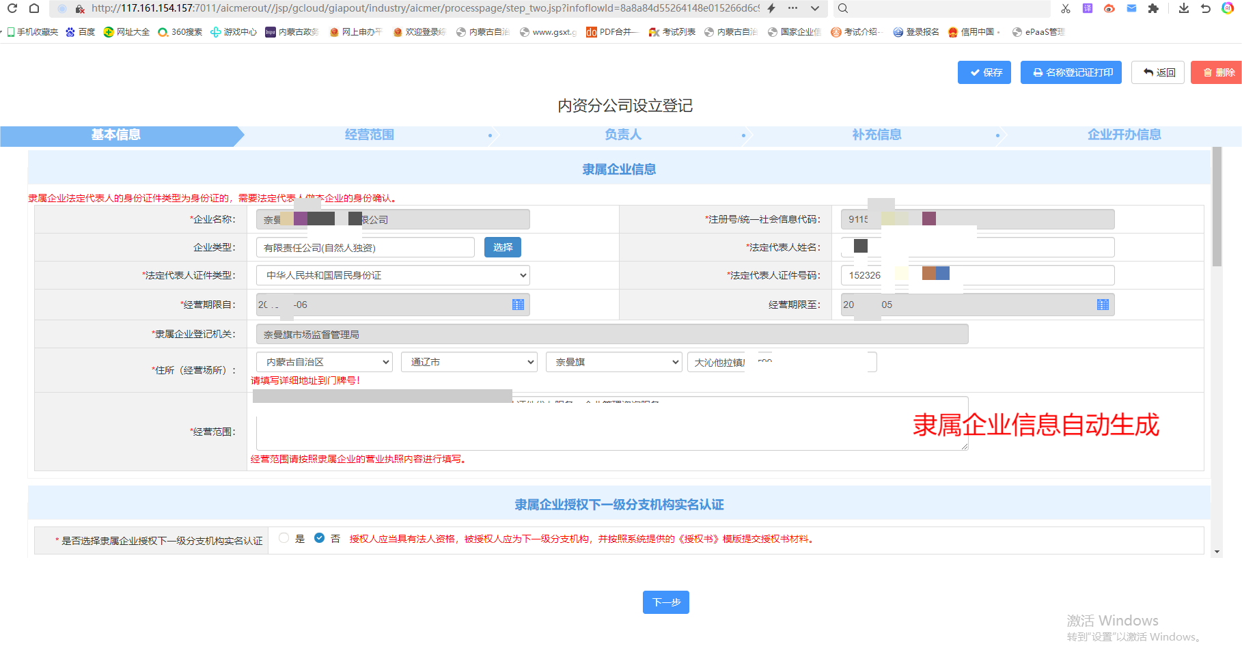Open the scissors screenshot tool
This screenshot has height=646, width=1242.
1065,8
